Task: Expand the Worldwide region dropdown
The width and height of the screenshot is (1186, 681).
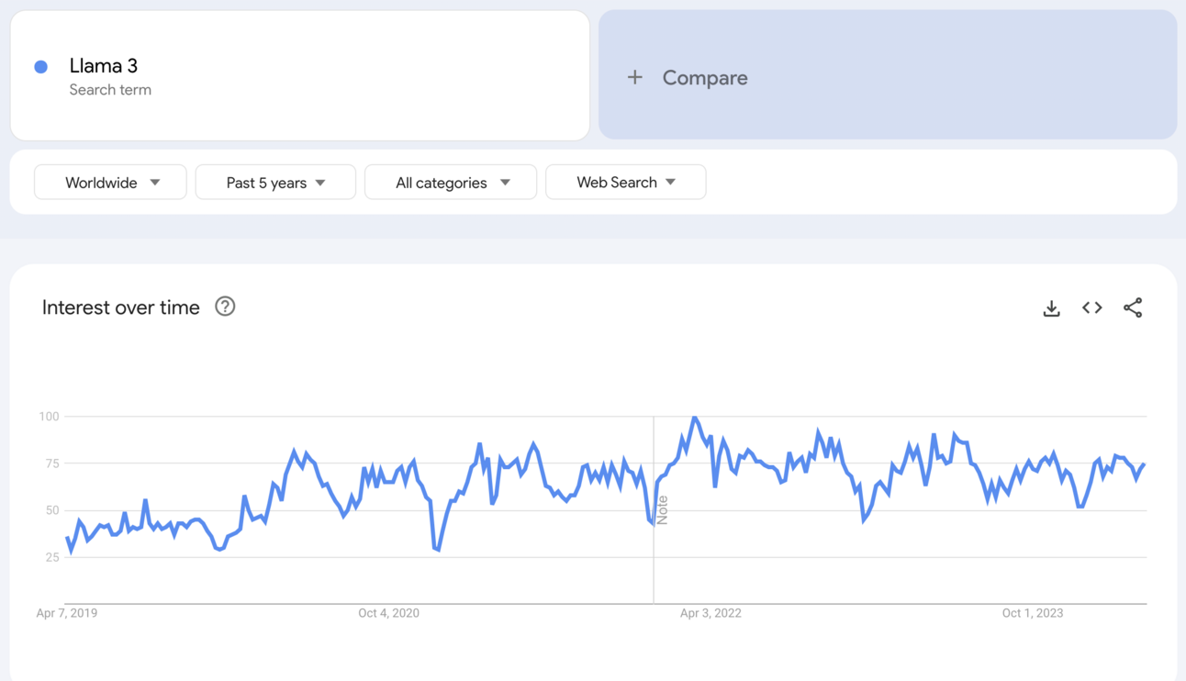Action: click(x=110, y=182)
